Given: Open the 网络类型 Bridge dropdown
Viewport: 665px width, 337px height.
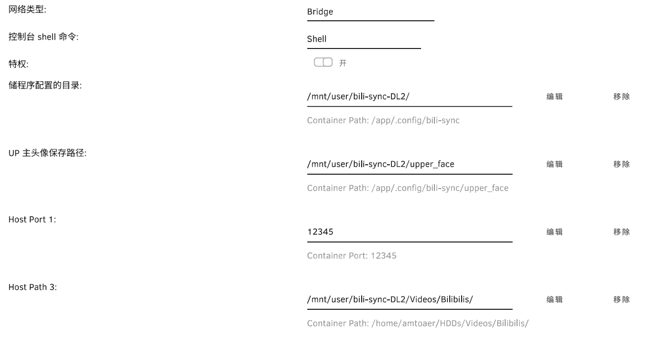Looking at the screenshot, I should [x=370, y=12].
